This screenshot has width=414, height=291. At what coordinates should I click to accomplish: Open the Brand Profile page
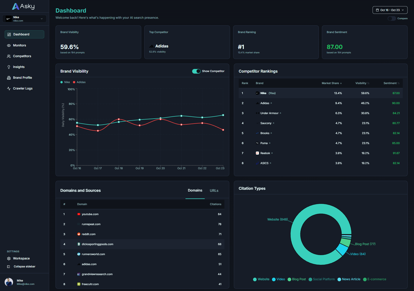pos(22,78)
